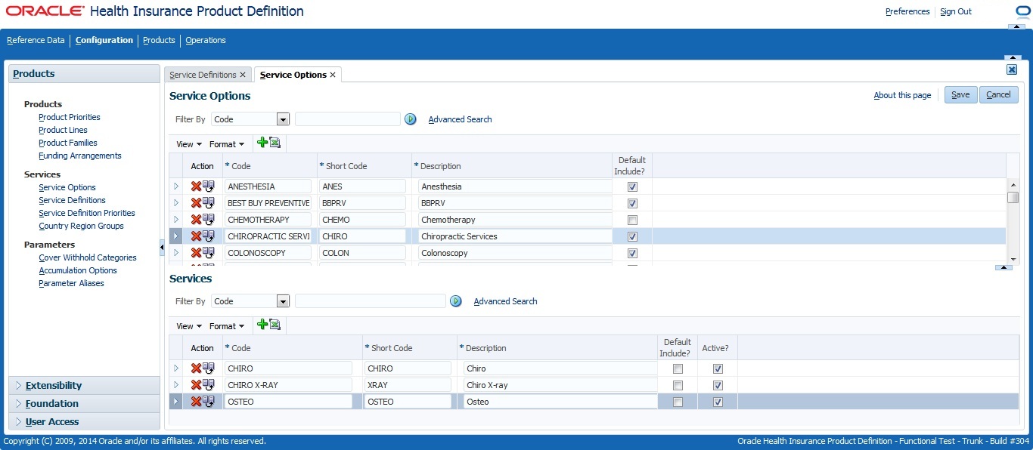This screenshot has height=450, width=1033.
Task: Delete the OSTEO service row
Action: click(196, 402)
